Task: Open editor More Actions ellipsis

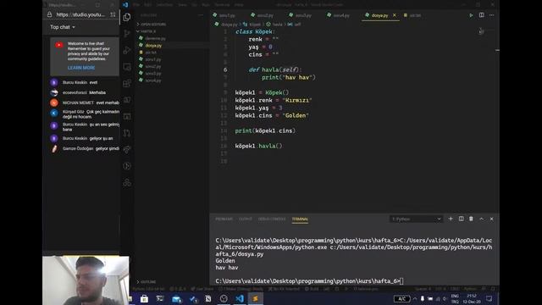Action: [491, 15]
